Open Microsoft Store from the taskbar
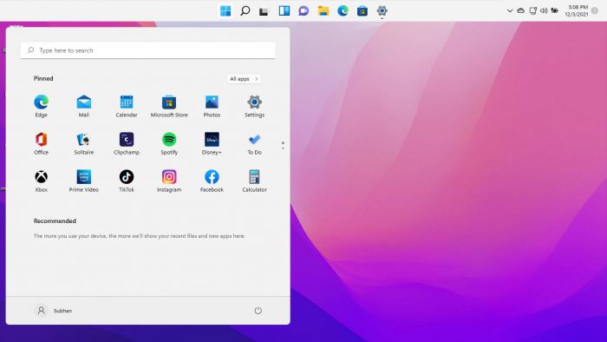 362,10
